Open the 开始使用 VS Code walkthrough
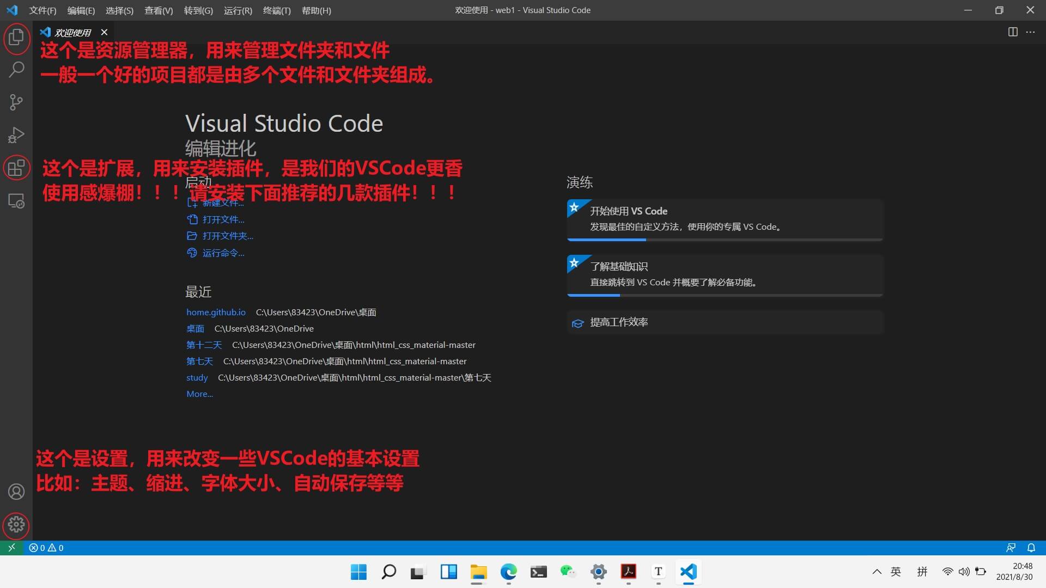 [x=725, y=219]
